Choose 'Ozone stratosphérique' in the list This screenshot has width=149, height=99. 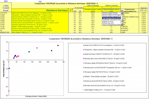[x=111, y=25]
